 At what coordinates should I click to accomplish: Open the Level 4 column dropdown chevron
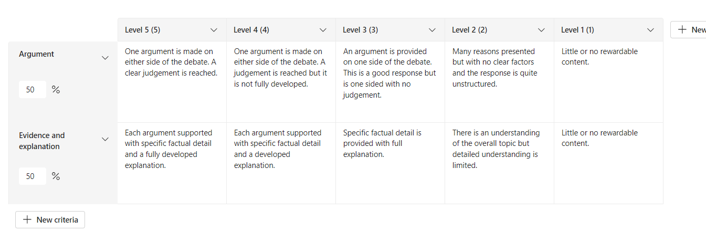coord(323,30)
